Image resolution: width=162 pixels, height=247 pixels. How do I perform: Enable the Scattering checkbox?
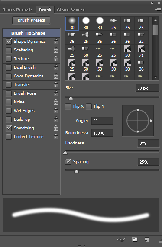(x=9, y=50)
